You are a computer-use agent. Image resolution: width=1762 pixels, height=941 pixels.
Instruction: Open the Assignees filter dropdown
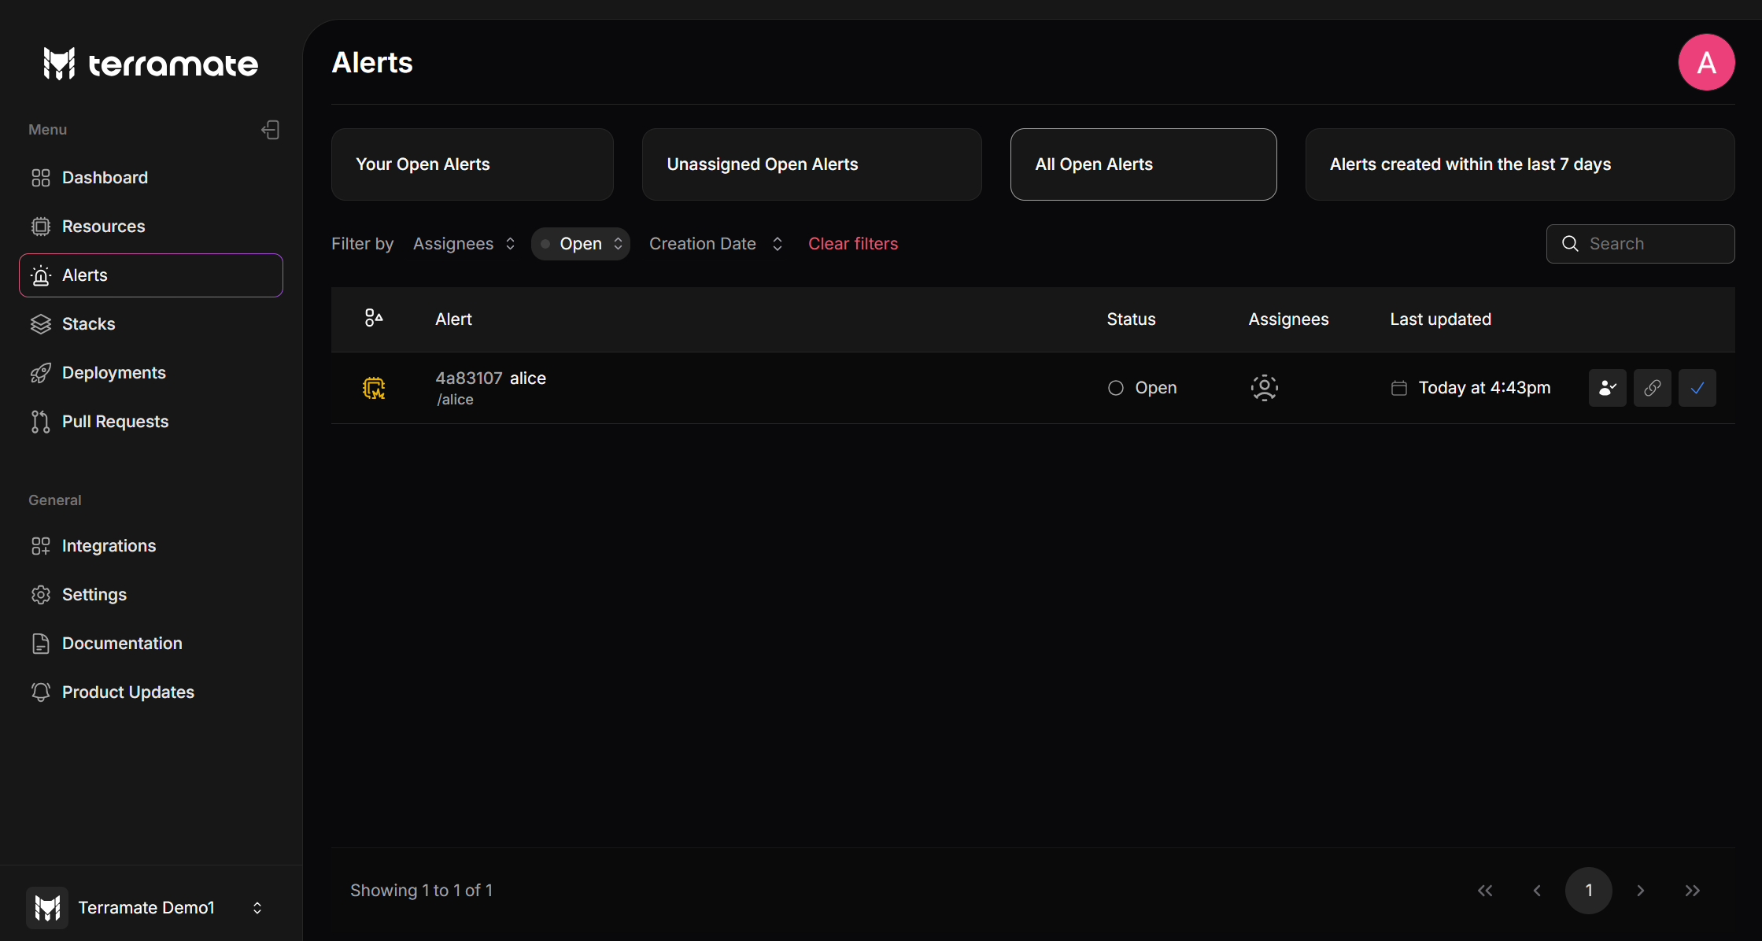463,244
